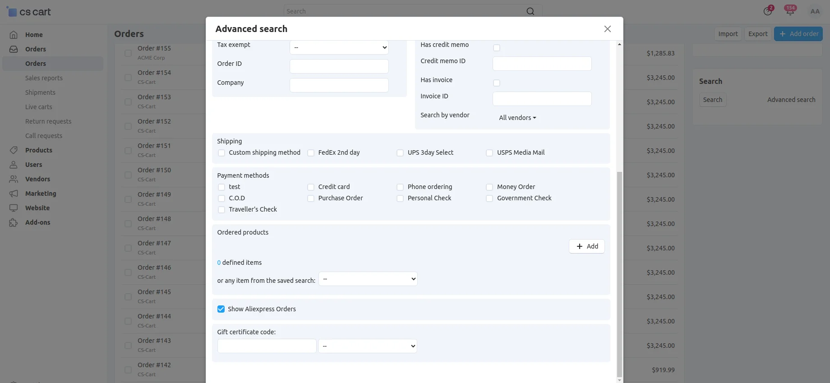The image size is (830, 383).
Task: Uncheck Show Aliexpress Orders checkbox
Action: [x=221, y=309]
